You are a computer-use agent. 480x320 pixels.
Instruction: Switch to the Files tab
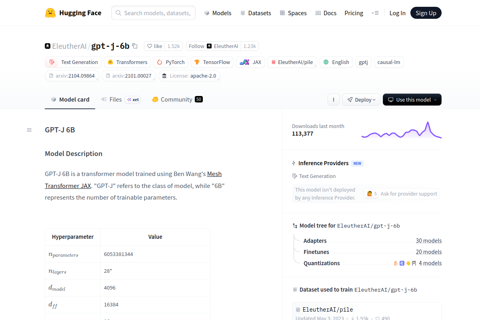[x=112, y=99]
